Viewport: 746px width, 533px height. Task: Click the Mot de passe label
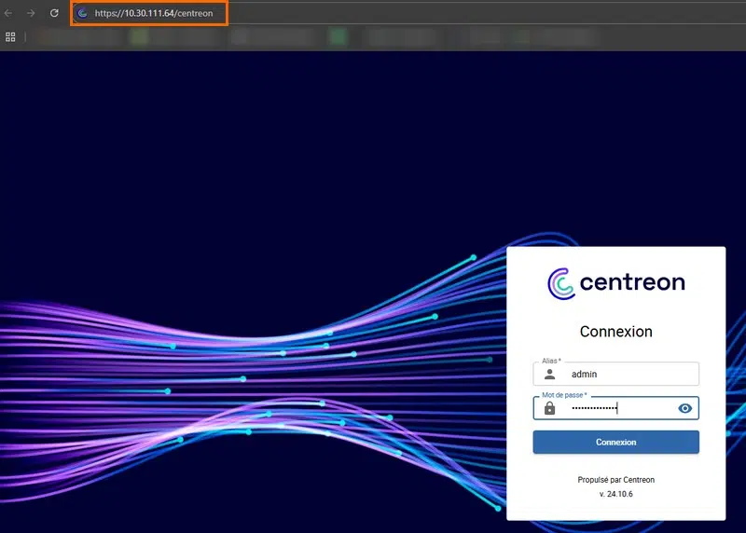coord(564,395)
